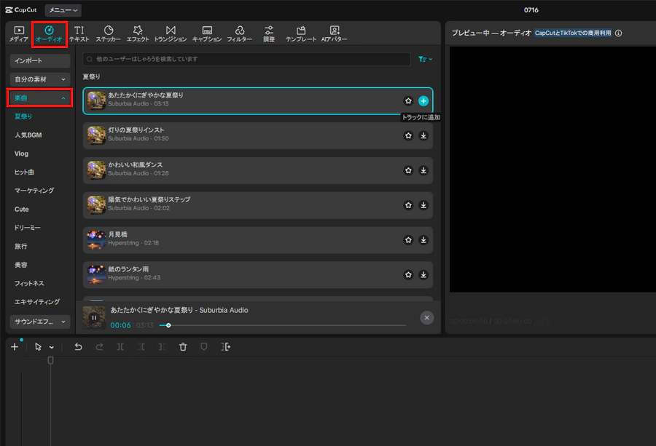Click the audio search field
The image size is (656, 446).
(246, 59)
